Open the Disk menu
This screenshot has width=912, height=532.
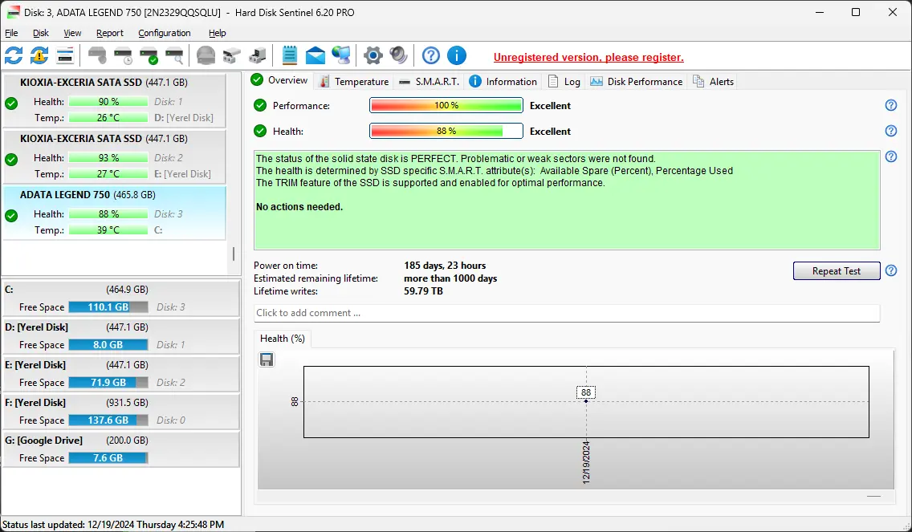tap(41, 33)
